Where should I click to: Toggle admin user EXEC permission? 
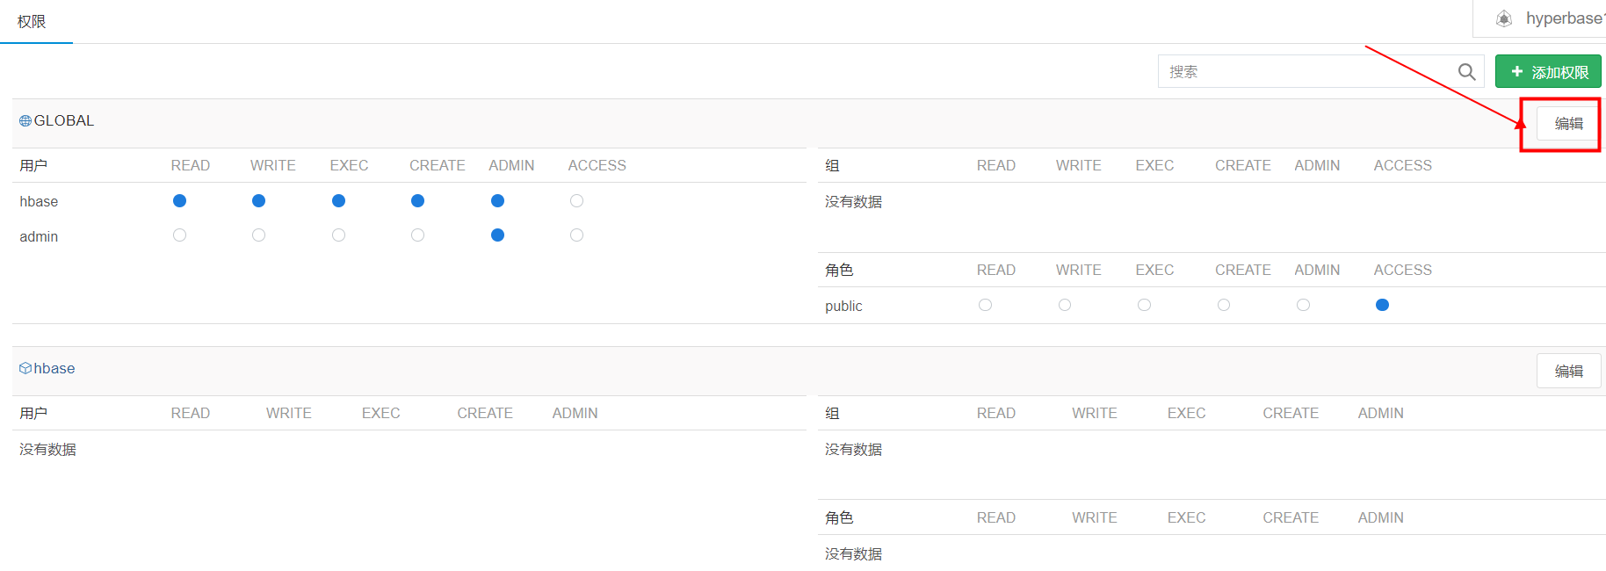338,235
